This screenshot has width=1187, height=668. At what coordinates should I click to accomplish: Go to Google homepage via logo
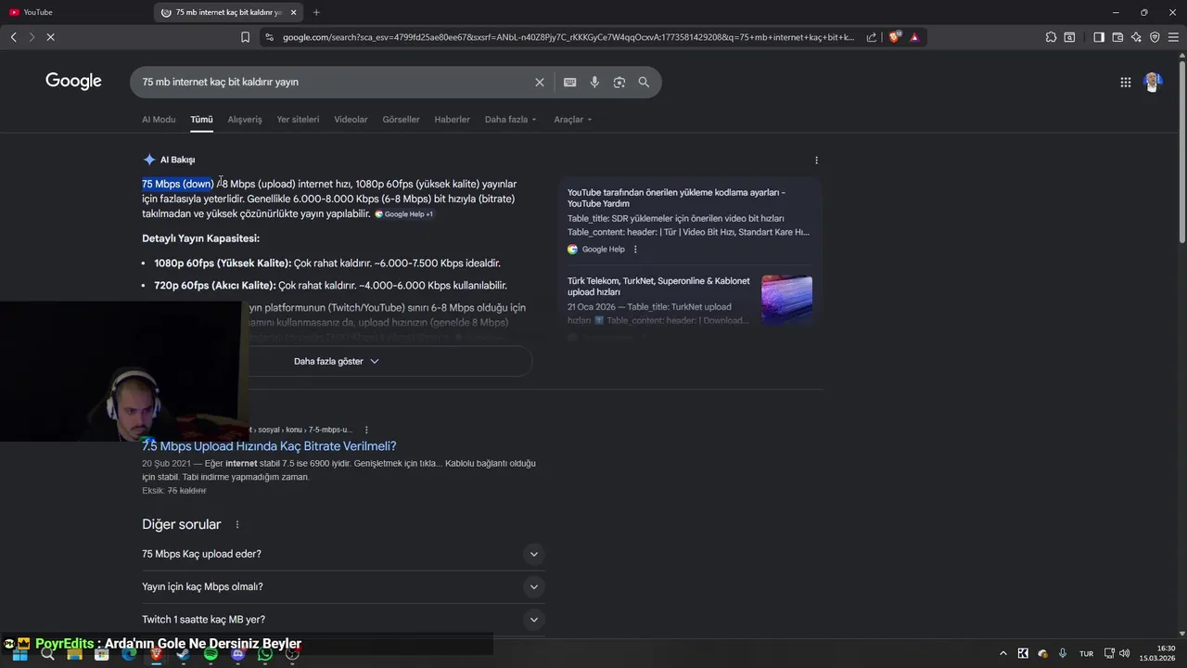coord(73,82)
